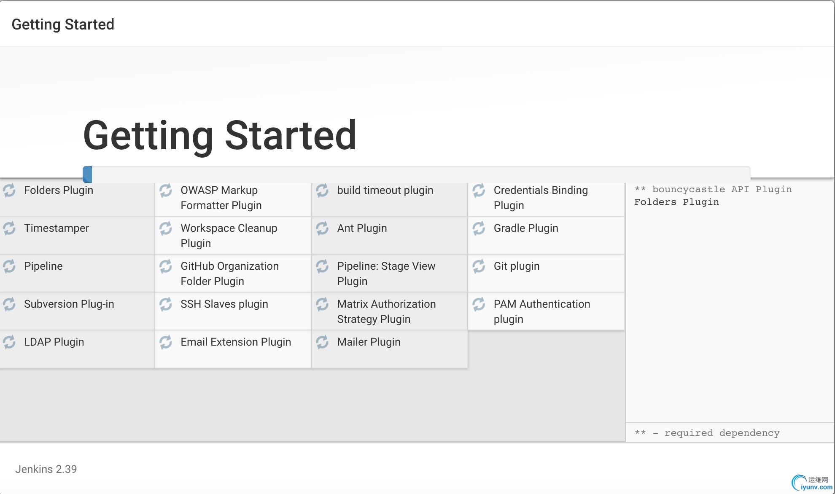Click the refresh icon beside Gradle Plugin
The image size is (835, 494).
[x=479, y=228]
